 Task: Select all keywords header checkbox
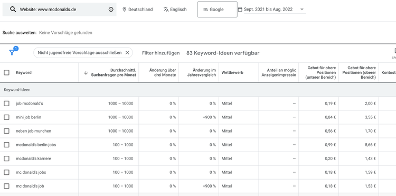click(x=6, y=73)
